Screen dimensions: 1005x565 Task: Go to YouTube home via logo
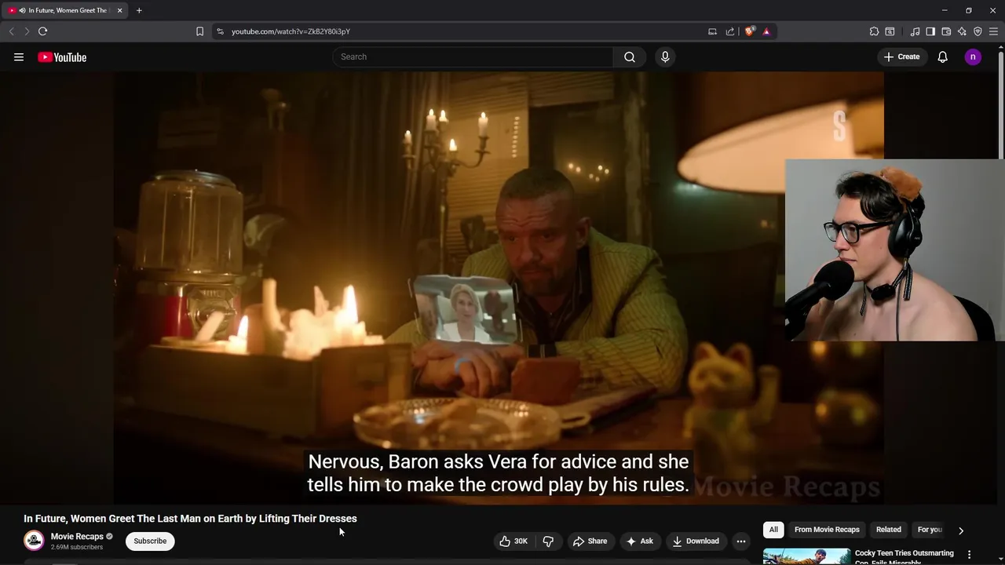tap(62, 57)
